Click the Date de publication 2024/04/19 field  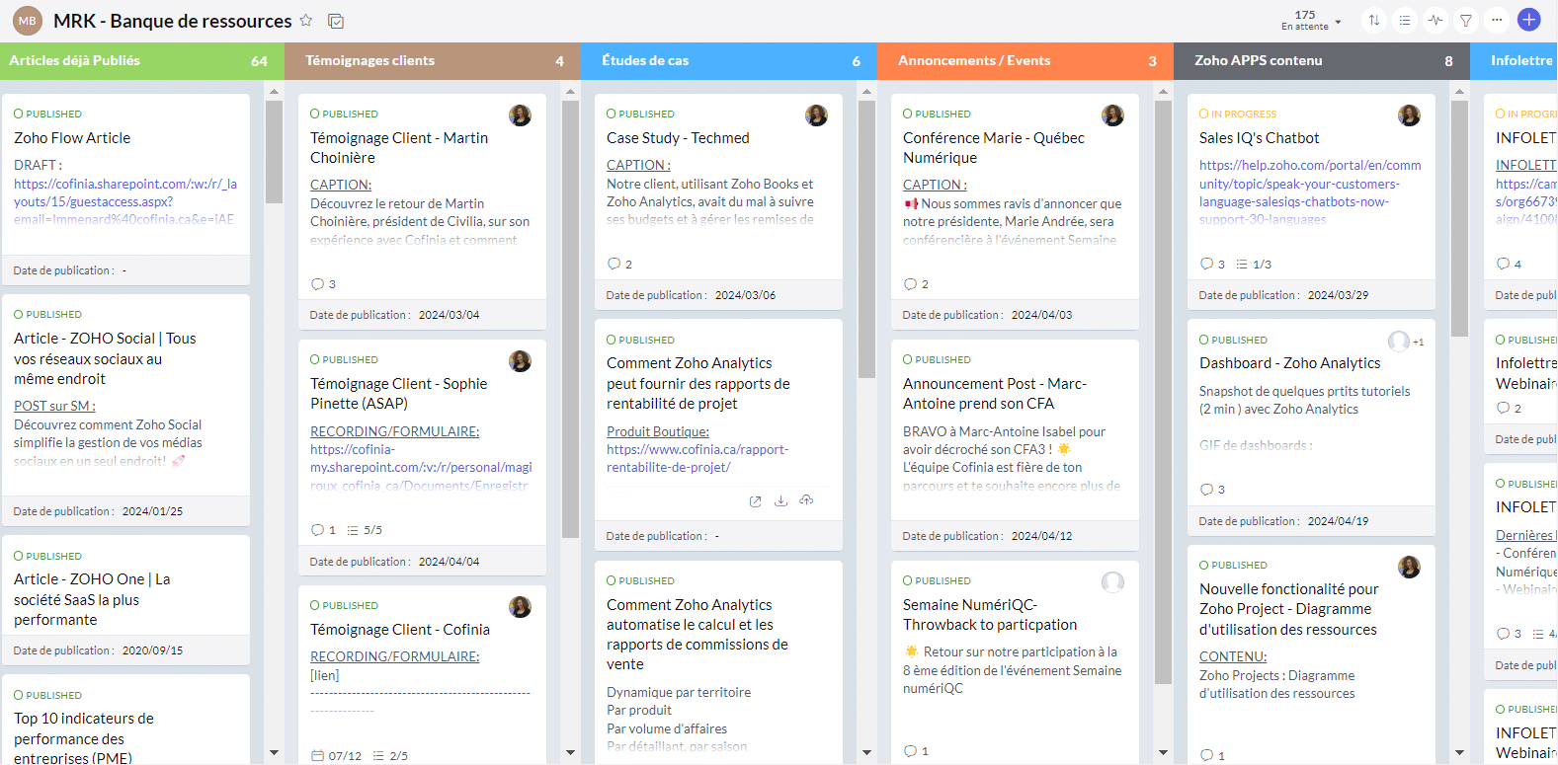click(x=1311, y=521)
